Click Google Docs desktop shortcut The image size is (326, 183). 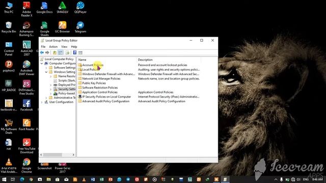point(44,8)
